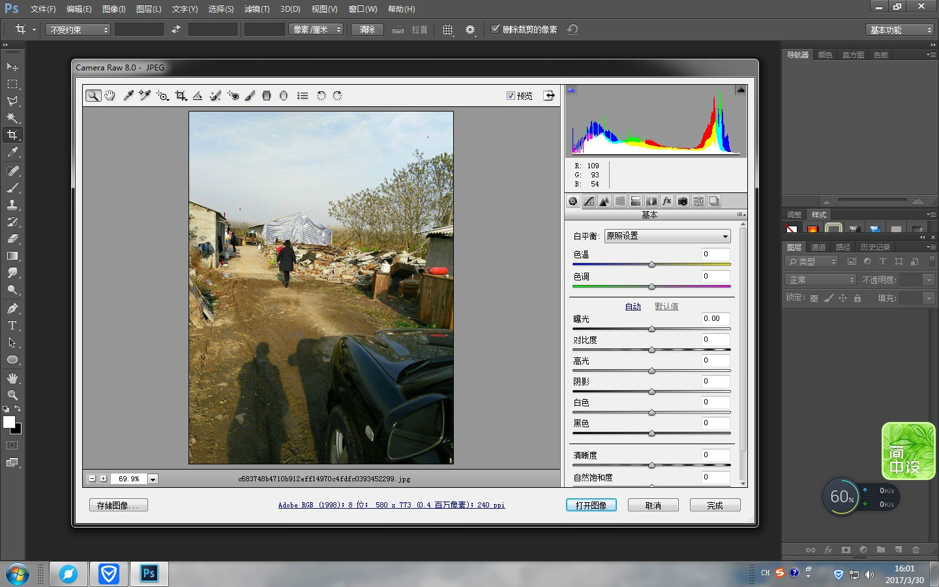Toggle shadow clipping warning on histogram
939x587 pixels.
click(x=571, y=90)
